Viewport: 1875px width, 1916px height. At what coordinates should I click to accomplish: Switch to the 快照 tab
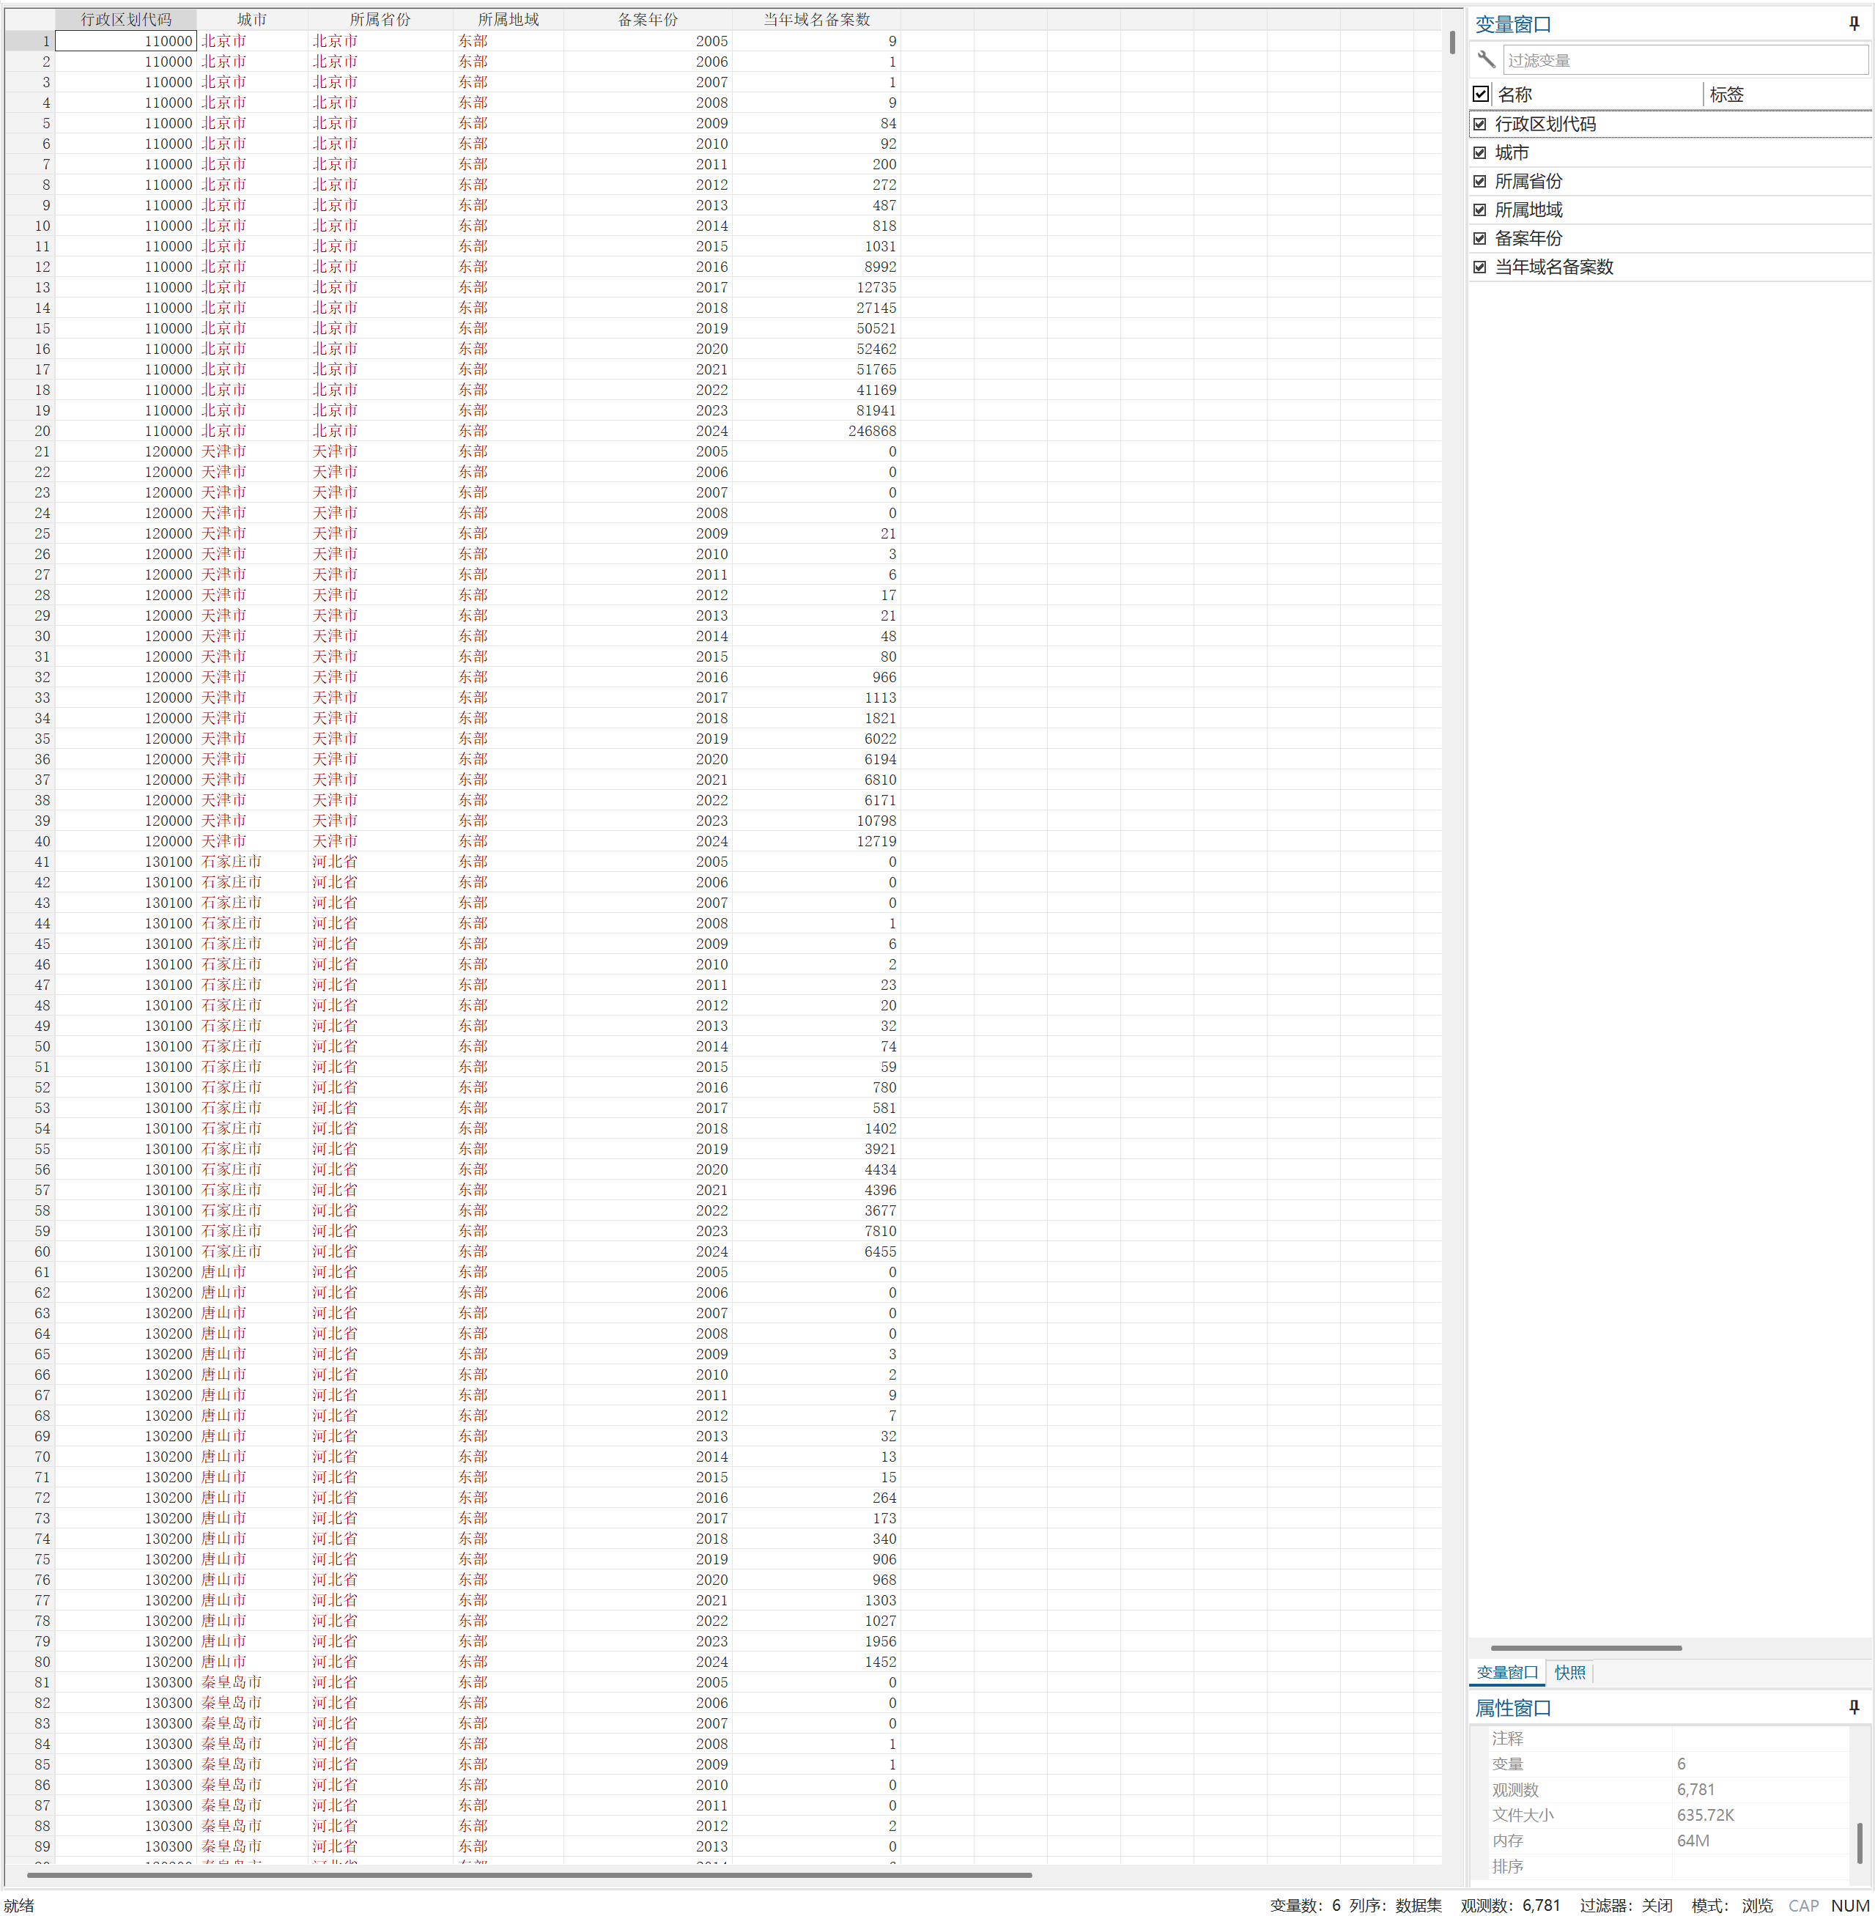click(x=1569, y=1672)
